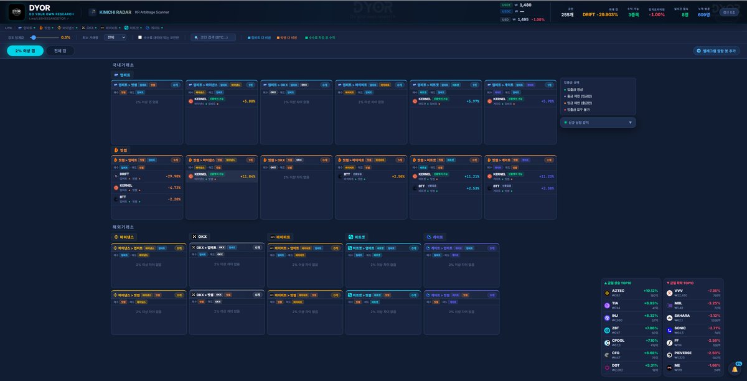Click BTT row showing -2.28%

coord(147,199)
